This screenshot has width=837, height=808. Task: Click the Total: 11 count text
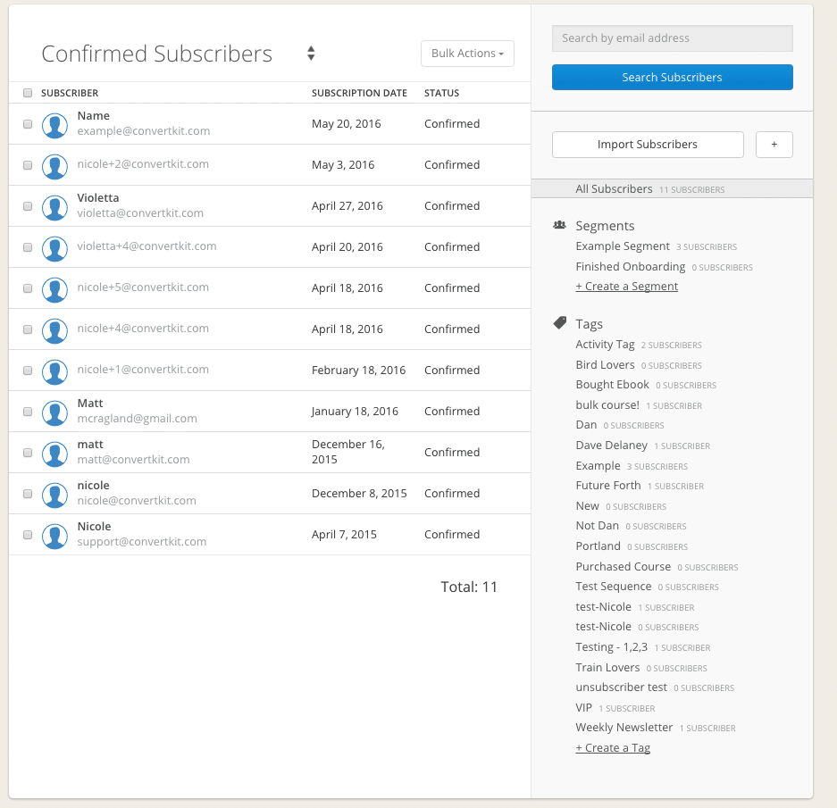(469, 587)
